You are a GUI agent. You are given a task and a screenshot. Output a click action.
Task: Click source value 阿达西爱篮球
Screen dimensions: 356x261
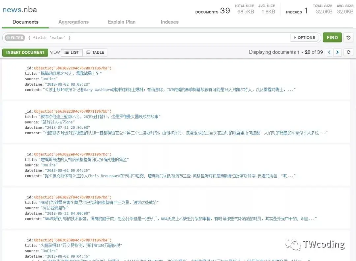tap(54, 208)
